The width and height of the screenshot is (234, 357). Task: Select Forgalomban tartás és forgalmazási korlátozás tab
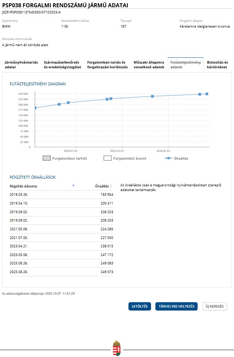tap(107, 65)
